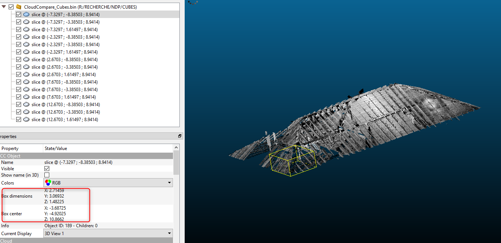Image resolution: width=501 pixels, height=243 pixels.
Task: Click the cloud icon of the first slice (-7.3297 ; -8.38503)
Action: (x=26, y=14)
